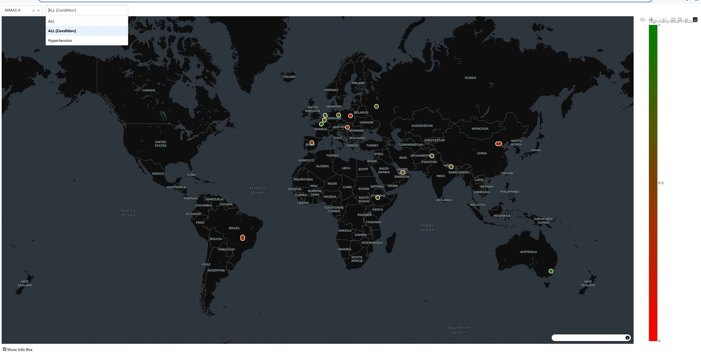Toggle the Show Info Box checkbox
701x357 pixels.
tap(4, 349)
